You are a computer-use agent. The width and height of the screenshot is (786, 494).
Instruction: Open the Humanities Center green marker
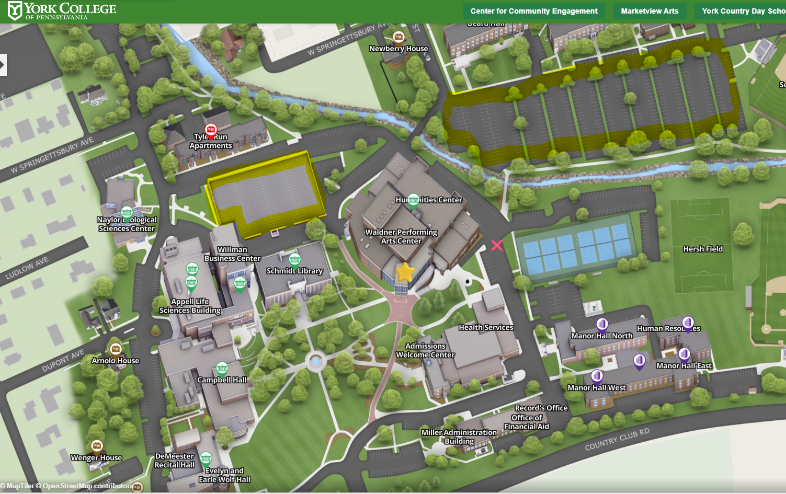[413, 200]
